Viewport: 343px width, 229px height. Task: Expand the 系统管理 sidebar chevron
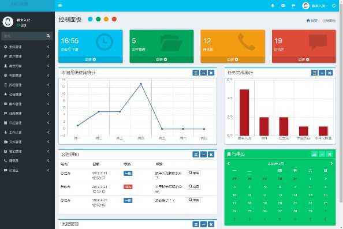point(48,47)
